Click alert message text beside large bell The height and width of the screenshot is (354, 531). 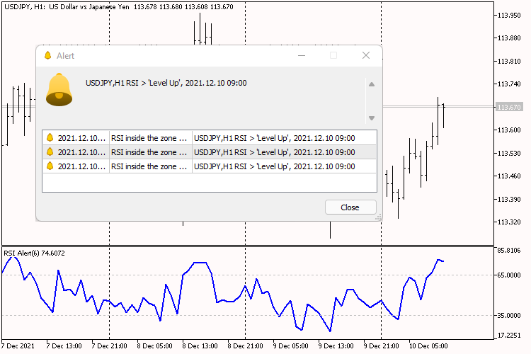pos(166,83)
